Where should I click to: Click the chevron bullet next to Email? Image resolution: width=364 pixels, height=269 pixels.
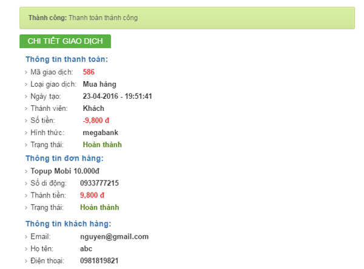[26, 237]
